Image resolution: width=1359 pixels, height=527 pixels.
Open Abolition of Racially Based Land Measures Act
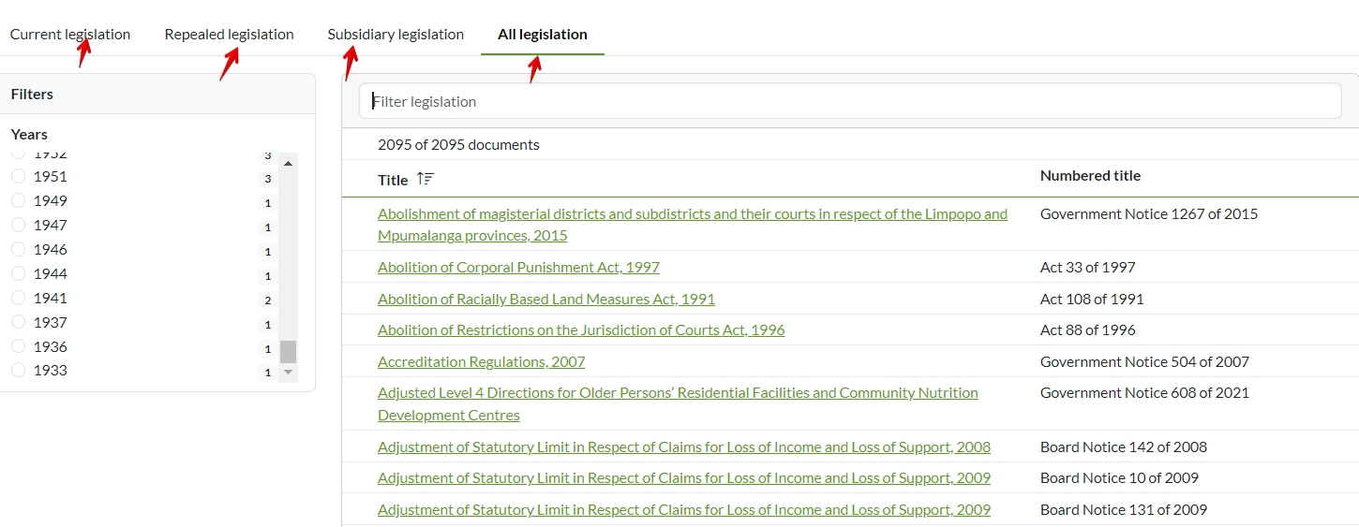pos(545,300)
